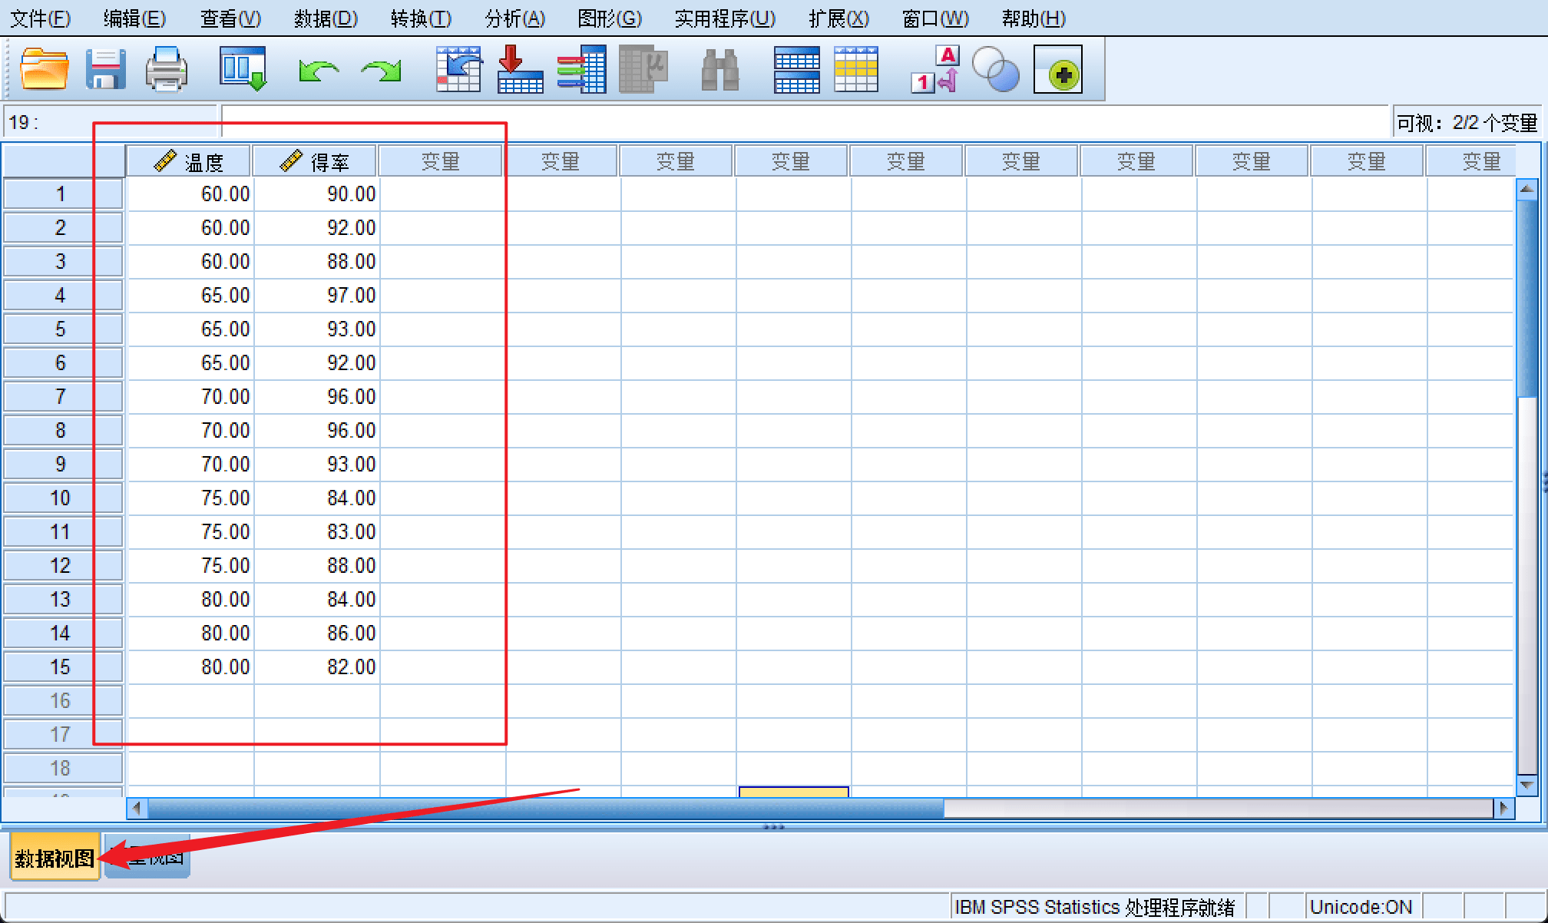Click the Use variable sets circles icon

click(995, 70)
